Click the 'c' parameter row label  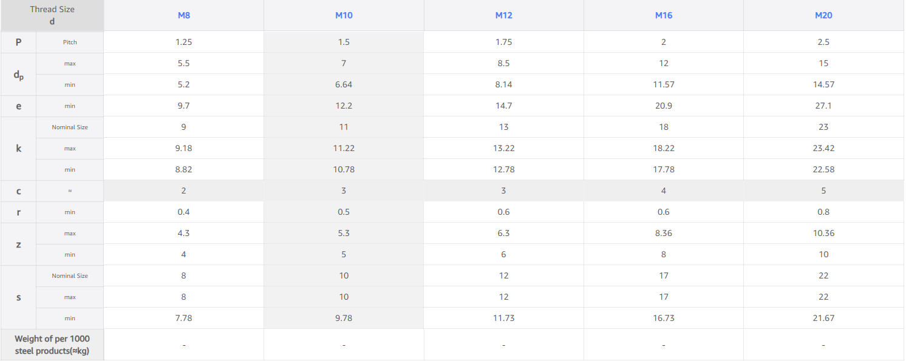coord(18,191)
